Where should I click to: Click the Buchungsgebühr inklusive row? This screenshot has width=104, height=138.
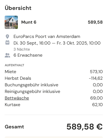pyautogui.click(x=54, y=85)
